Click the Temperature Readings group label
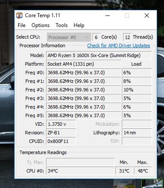The image size is (164, 188). (43, 152)
